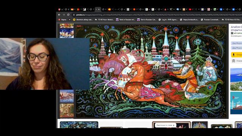
Task: Click the black plus-icon bookmark after Карты
Action: pos(70,20)
